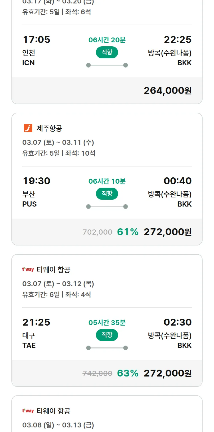Tap the 직항 badge on the Daegu flight
Screen dimensions: 214x432
(107, 335)
